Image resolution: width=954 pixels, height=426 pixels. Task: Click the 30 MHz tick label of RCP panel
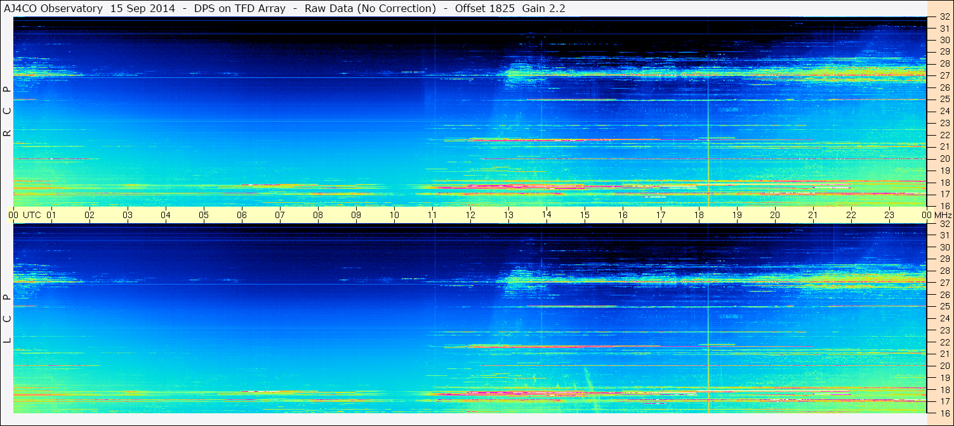[944, 40]
